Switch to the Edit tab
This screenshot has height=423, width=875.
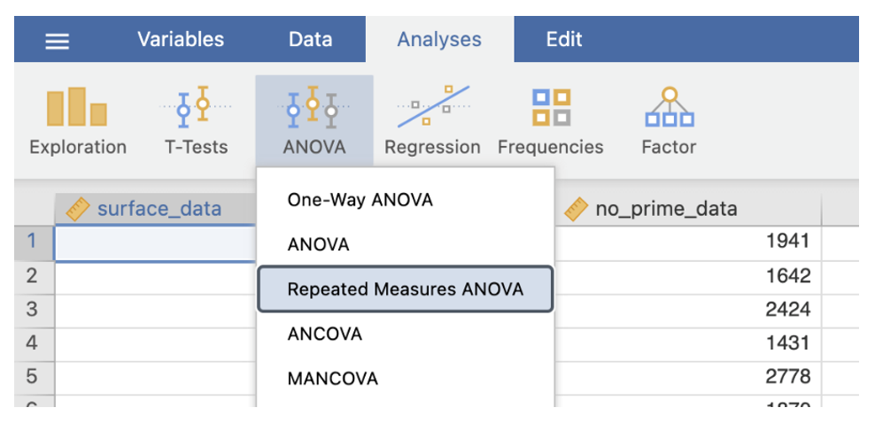[564, 40]
